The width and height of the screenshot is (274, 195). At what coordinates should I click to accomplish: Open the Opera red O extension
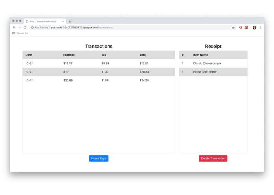coord(240,28)
